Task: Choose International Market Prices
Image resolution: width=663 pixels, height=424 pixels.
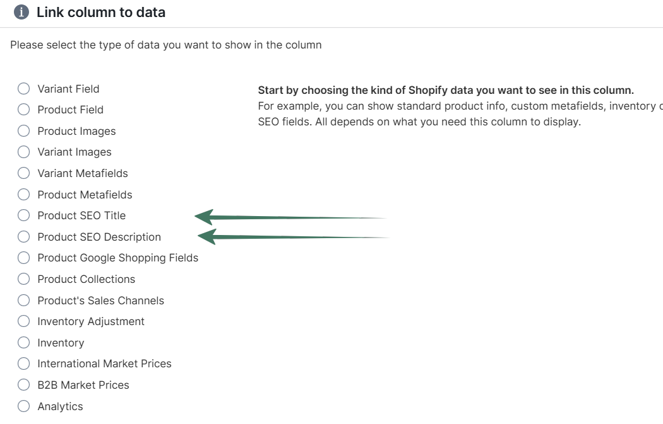Action: [23, 363]
